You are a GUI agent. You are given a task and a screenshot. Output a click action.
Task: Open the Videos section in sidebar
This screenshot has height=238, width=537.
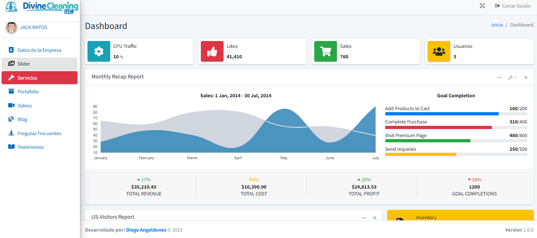25,106
